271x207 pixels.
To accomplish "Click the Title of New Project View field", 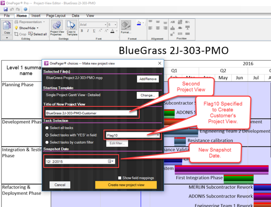I will (x=91, y=113).
